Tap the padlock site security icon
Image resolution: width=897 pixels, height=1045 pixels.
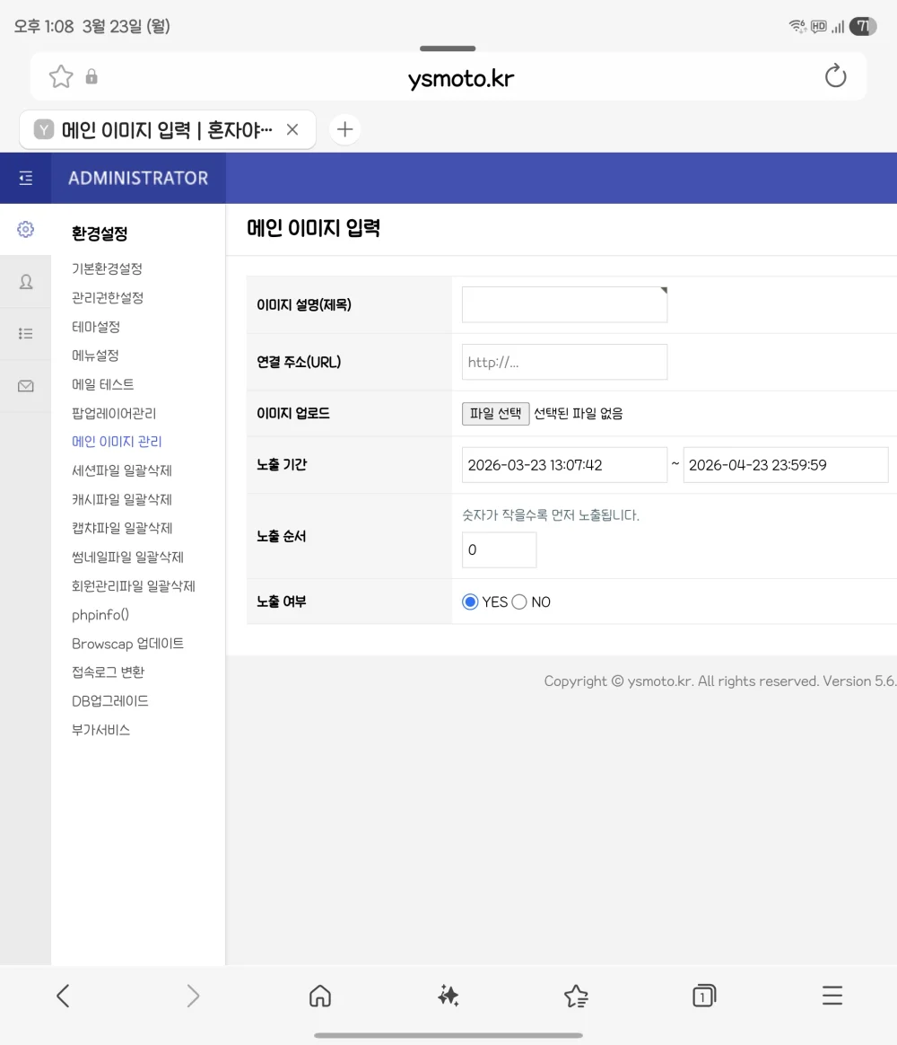91,76
